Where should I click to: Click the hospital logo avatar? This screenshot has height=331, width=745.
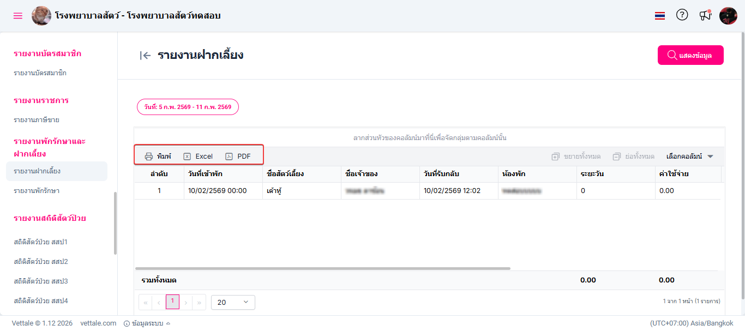(41, 16)
